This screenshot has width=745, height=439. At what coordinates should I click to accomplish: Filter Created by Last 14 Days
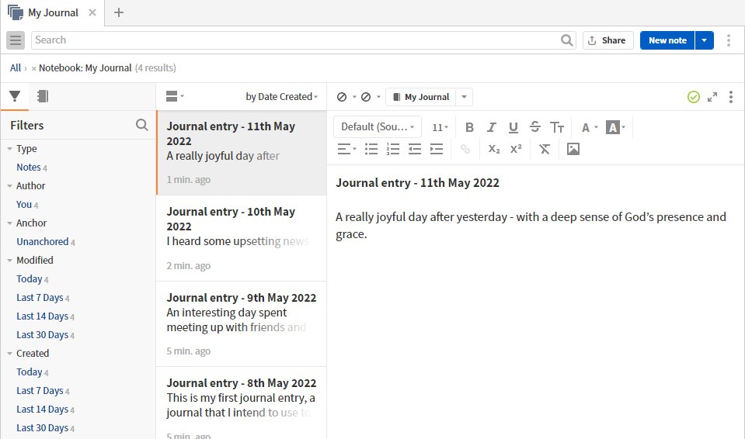click(42, 409)
